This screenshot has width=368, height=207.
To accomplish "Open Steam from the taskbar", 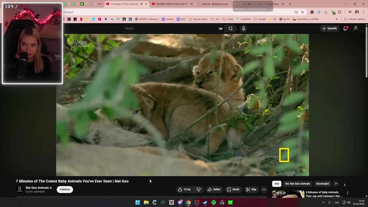I will (205, 202).
